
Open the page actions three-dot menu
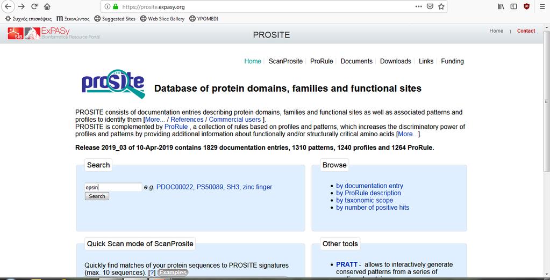(x=419, y=6)
